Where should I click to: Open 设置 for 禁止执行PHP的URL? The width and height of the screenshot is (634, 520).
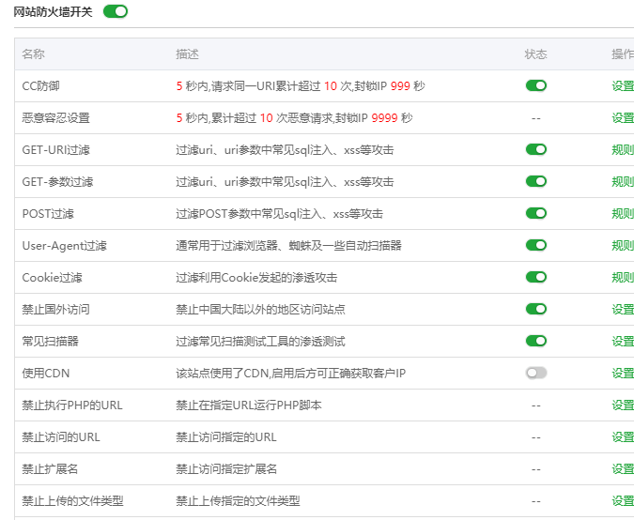tap(623, 405)
